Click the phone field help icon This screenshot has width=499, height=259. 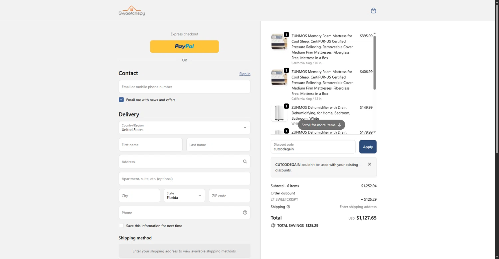(245, 213)
